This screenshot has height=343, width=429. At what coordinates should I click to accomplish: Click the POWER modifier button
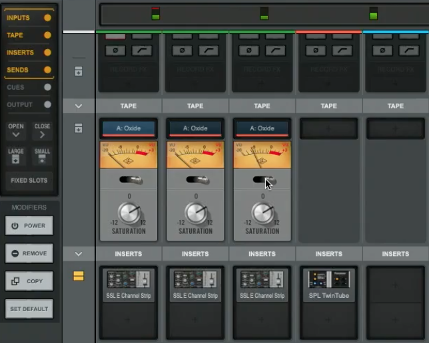coord(29,225)
